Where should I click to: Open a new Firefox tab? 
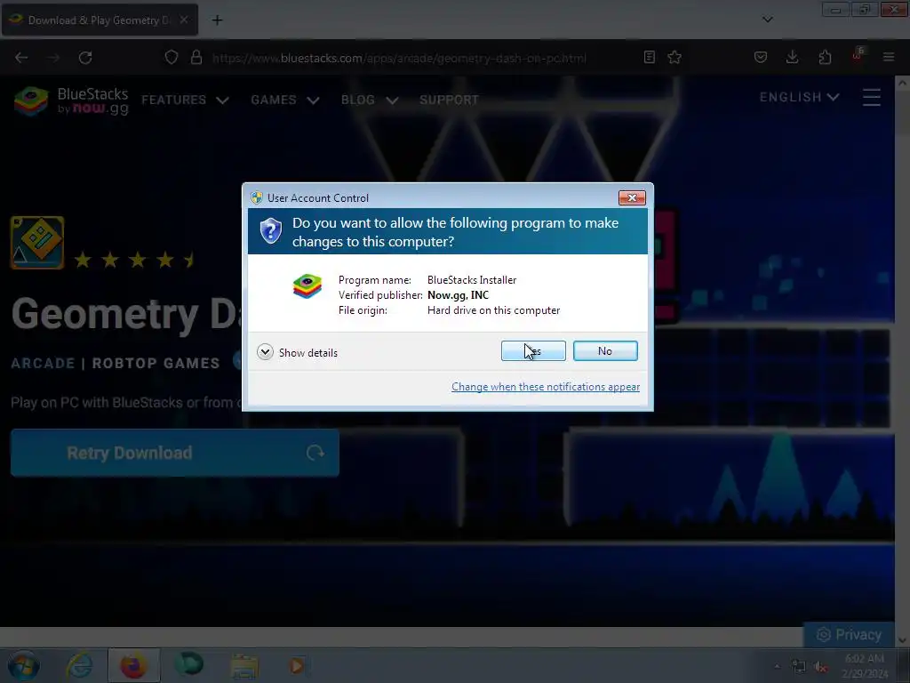click(x=217, y=20)
